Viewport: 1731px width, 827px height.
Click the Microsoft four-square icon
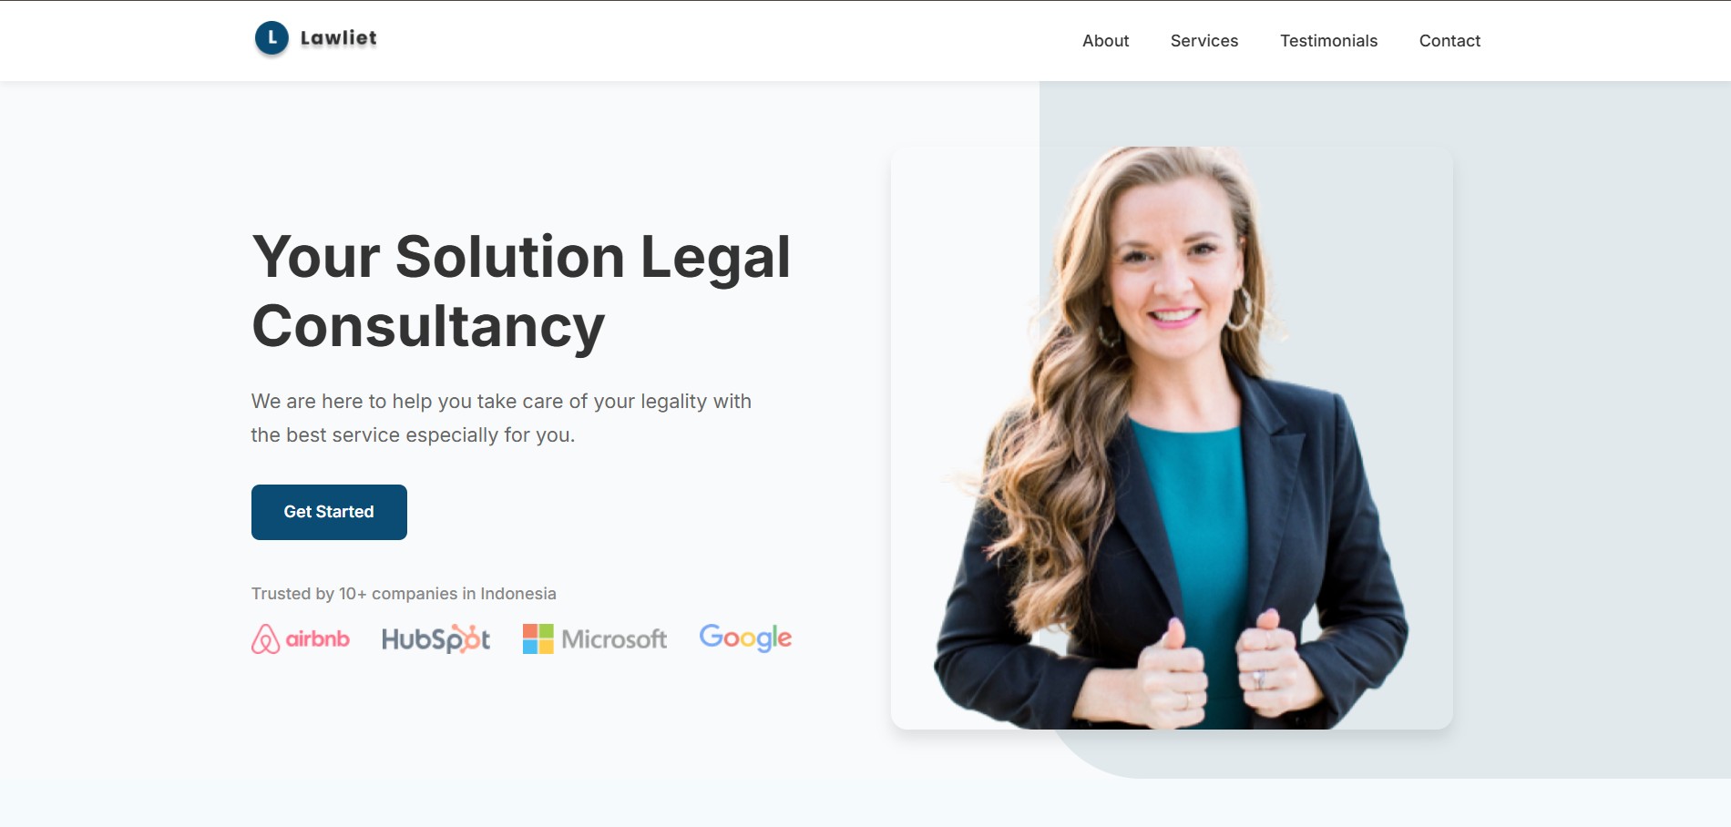coord(538,638)
